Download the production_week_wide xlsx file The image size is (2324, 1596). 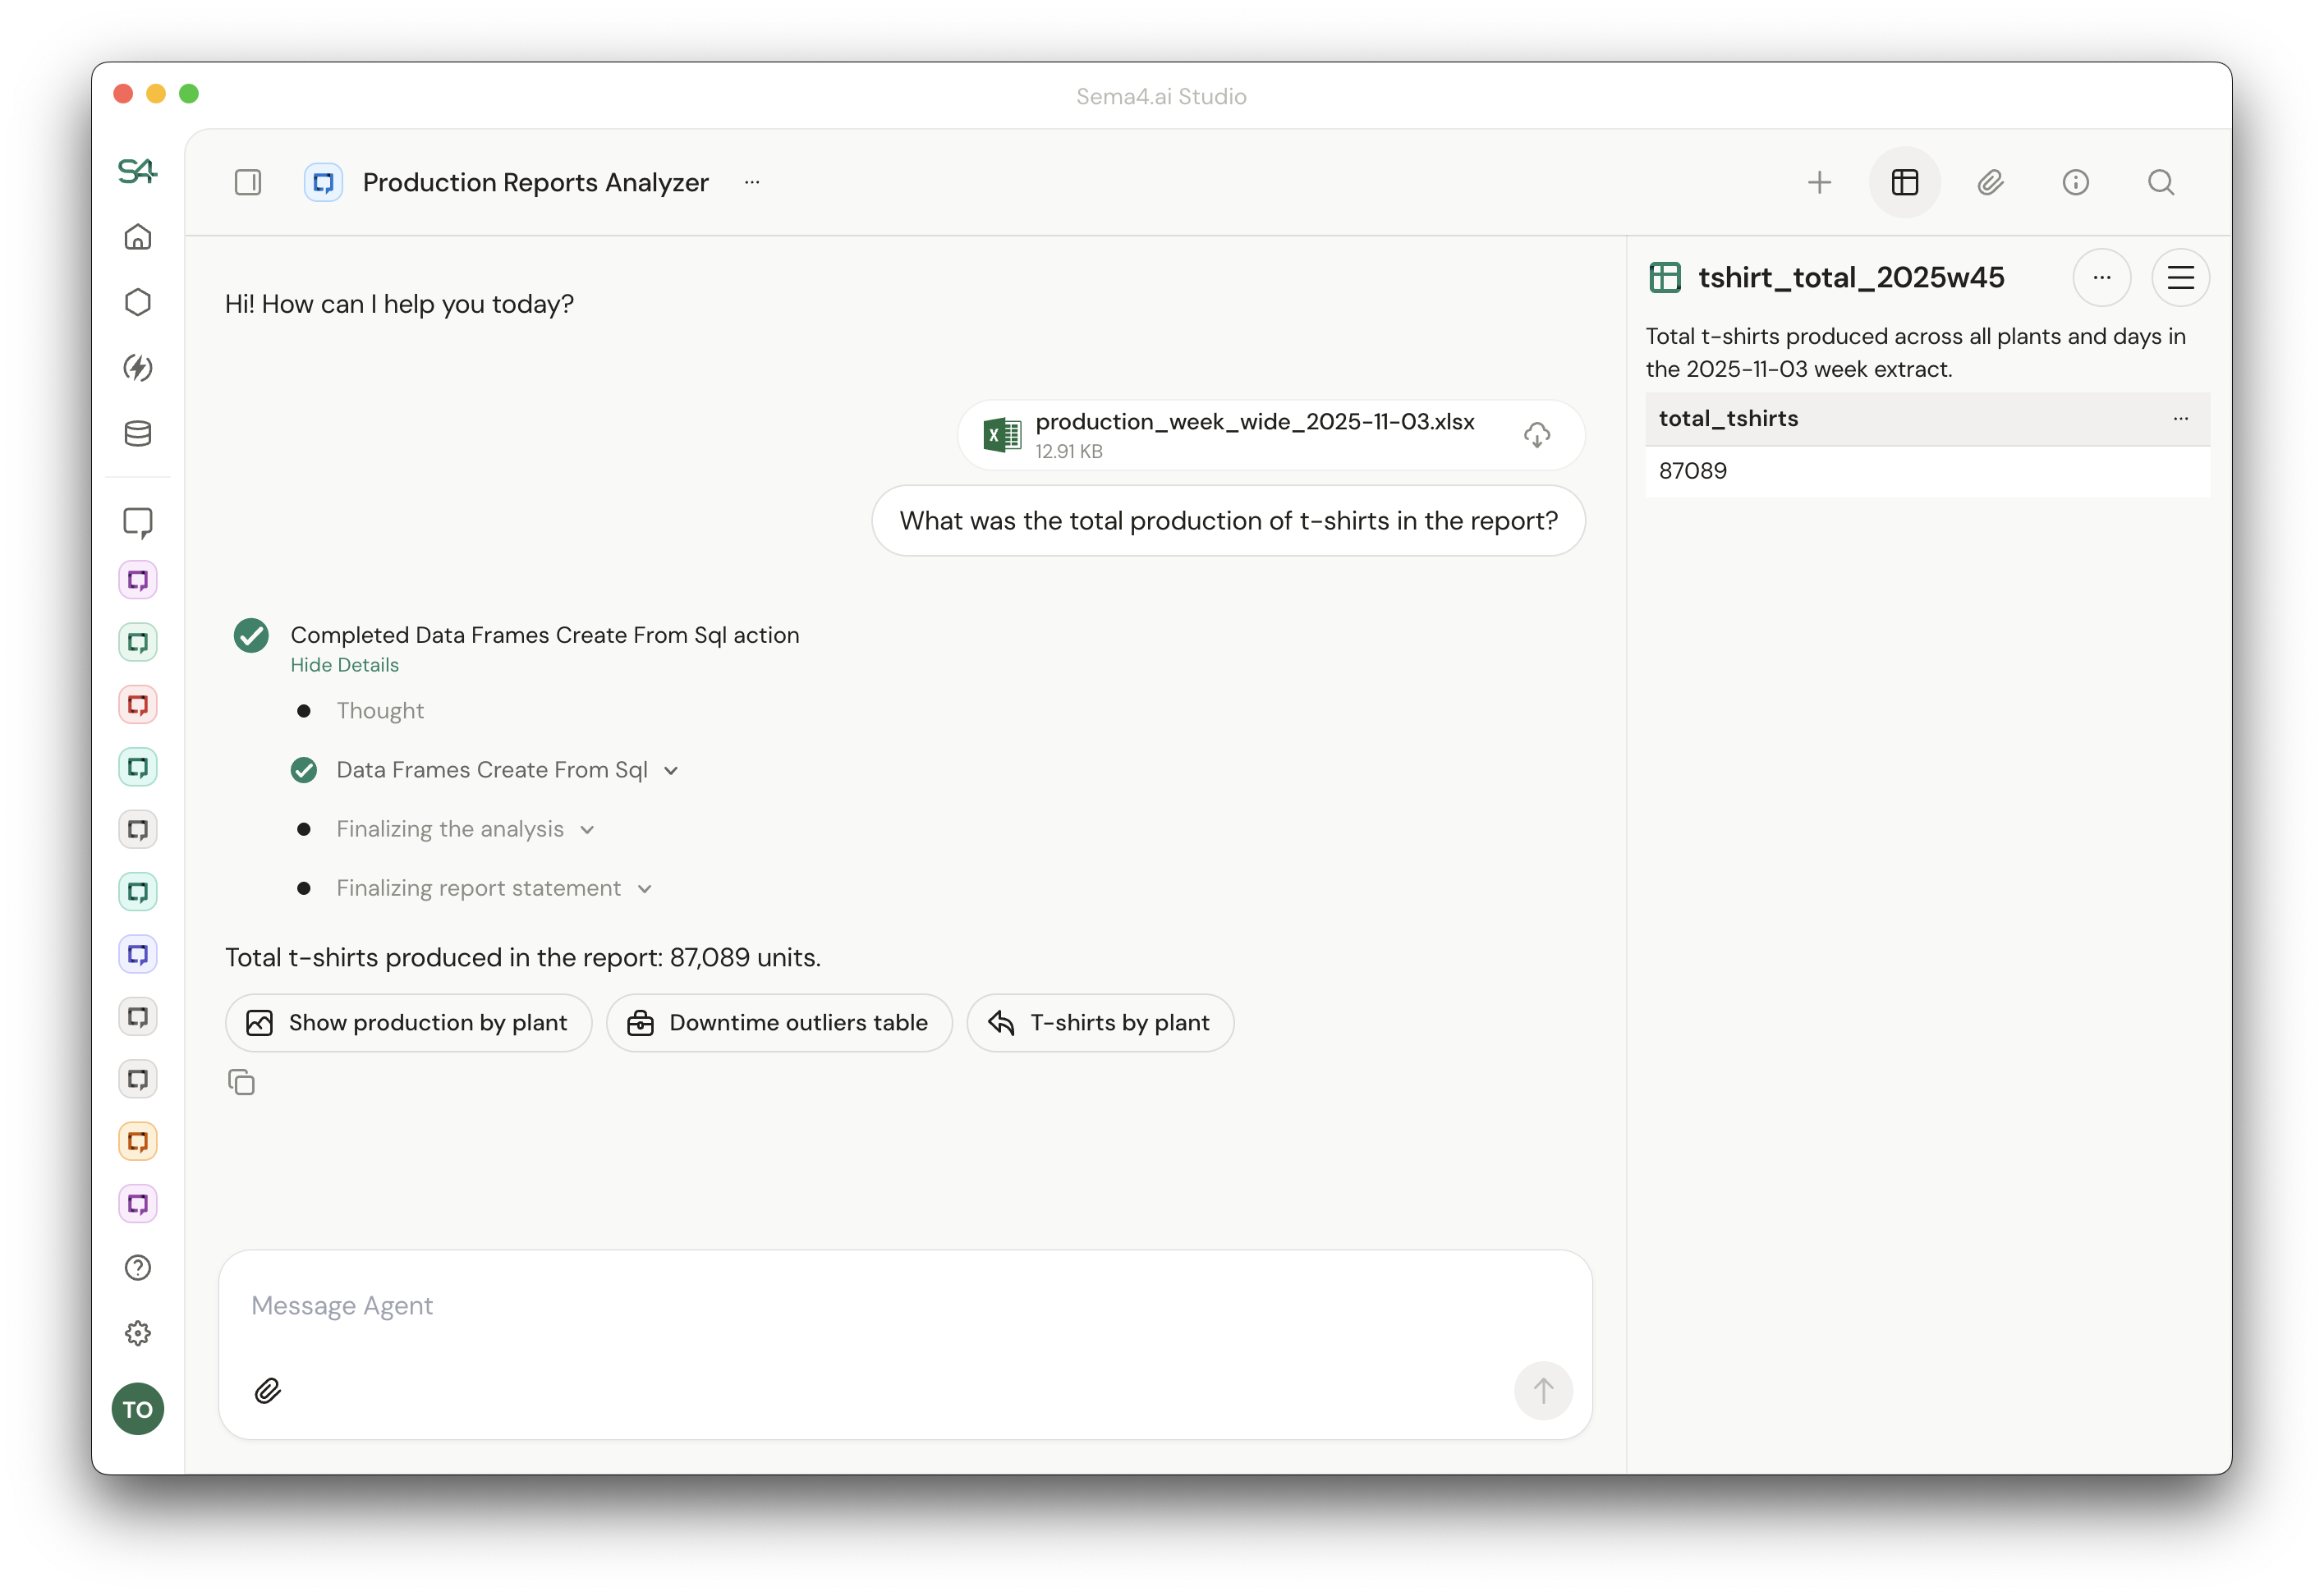[x=1536, y=435]
